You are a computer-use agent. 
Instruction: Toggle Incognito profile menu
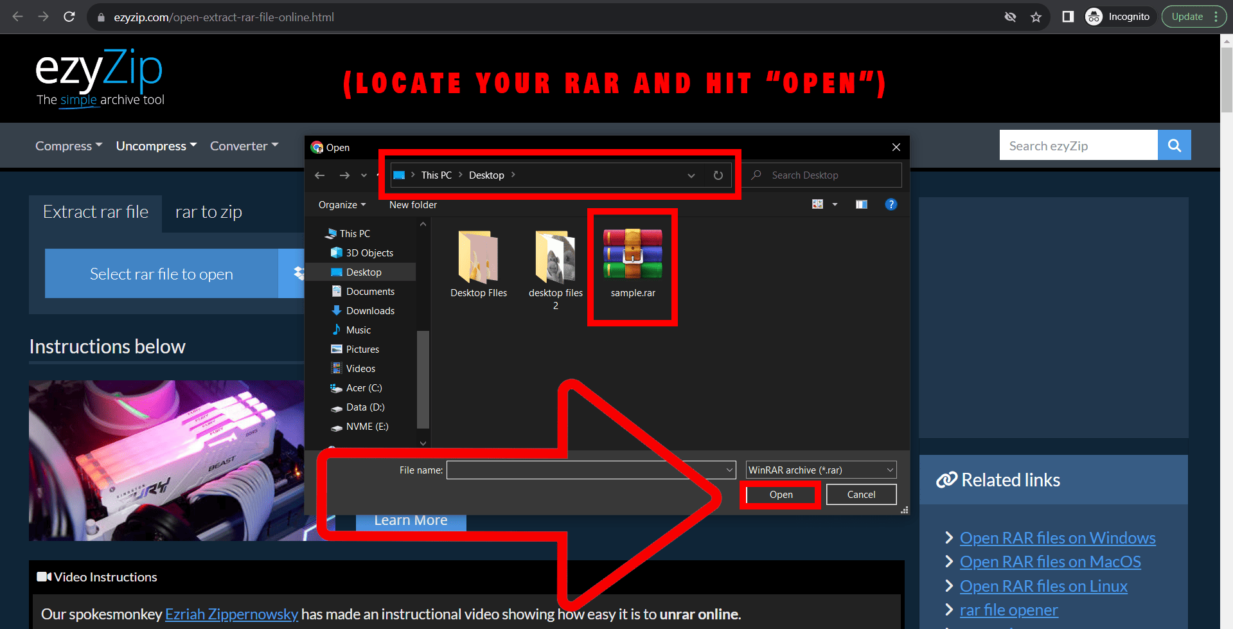click(x=1119, y=16)
